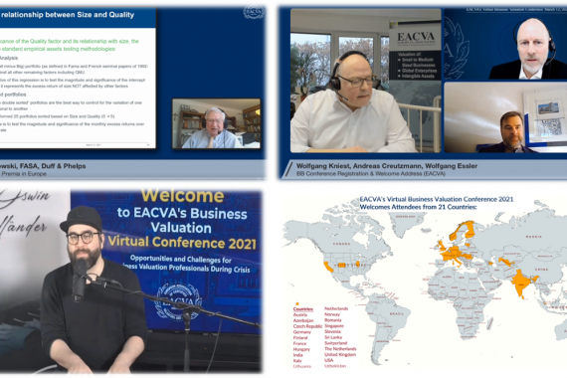567x378 pixels.
Task: Click the large center speaker's headset video
Action: click(x=366, y=81)
